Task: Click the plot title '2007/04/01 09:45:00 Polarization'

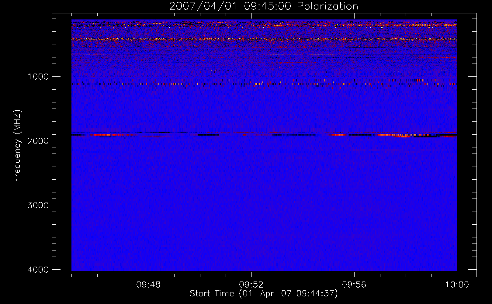Action: [264, 6]
